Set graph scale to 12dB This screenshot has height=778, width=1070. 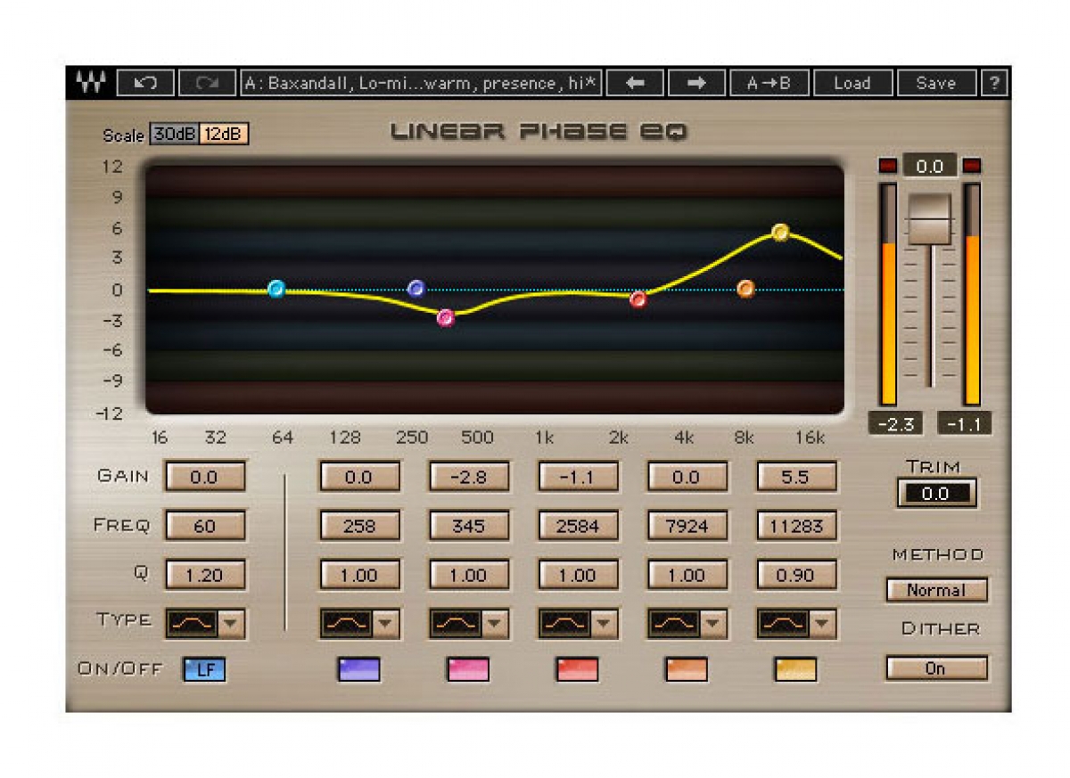click(223, 135)
